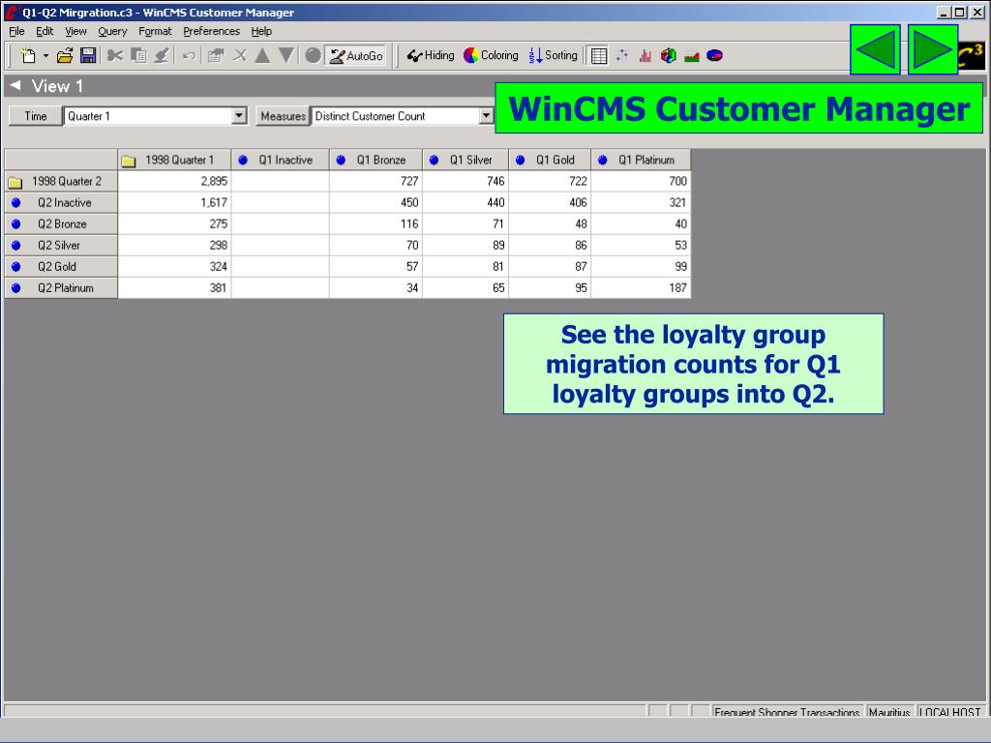The width and height of the screenshot is (991, 743).
Task: Click the Cut scissors icon
Action: click(114, 55)
